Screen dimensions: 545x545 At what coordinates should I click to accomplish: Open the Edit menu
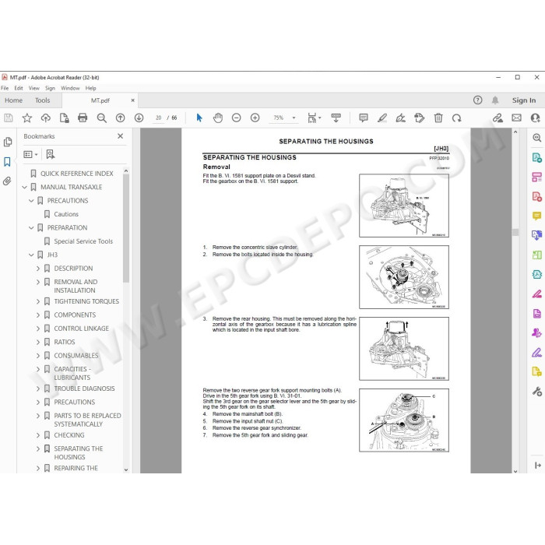pos(19,88)
